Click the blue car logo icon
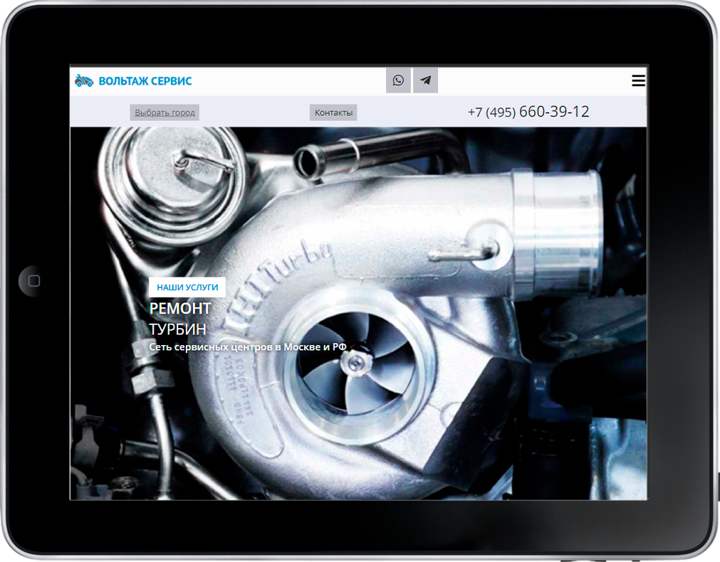720x562 pixels. click(84, 81)
